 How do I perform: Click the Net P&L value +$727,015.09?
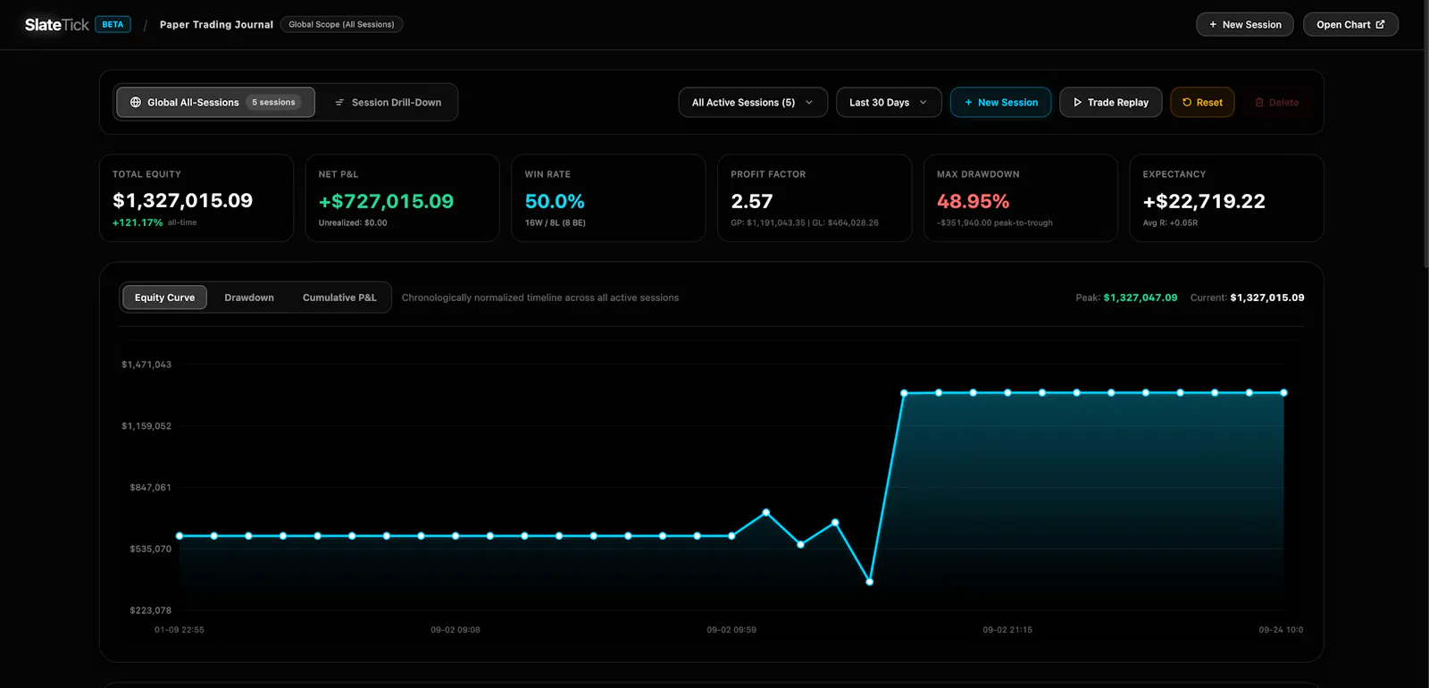tap(386, 201)
